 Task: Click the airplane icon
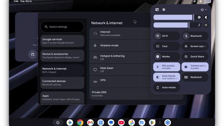coord(95,45)
